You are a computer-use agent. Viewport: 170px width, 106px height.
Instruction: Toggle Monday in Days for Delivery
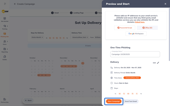(50, 38)
